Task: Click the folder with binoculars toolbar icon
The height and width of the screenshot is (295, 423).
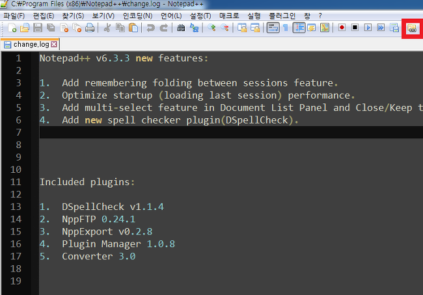Action: click(x=412, y=29)
